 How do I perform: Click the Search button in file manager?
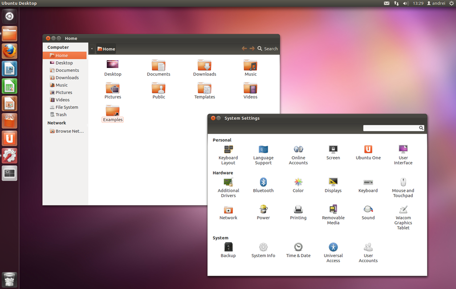[267, 49]
